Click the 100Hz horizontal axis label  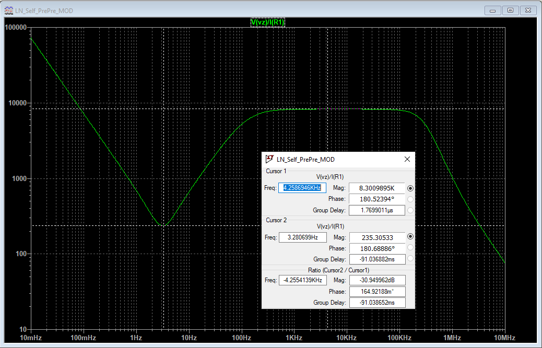pyautogui.click(x=241, y=338)
